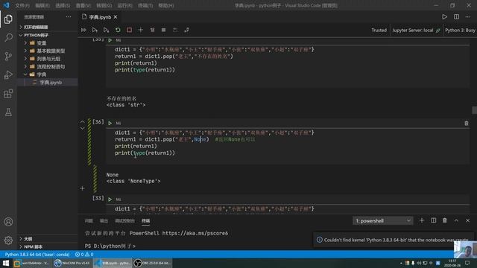
Task: Open the variable explorer toolbar icon
Action: coord(164,30)
